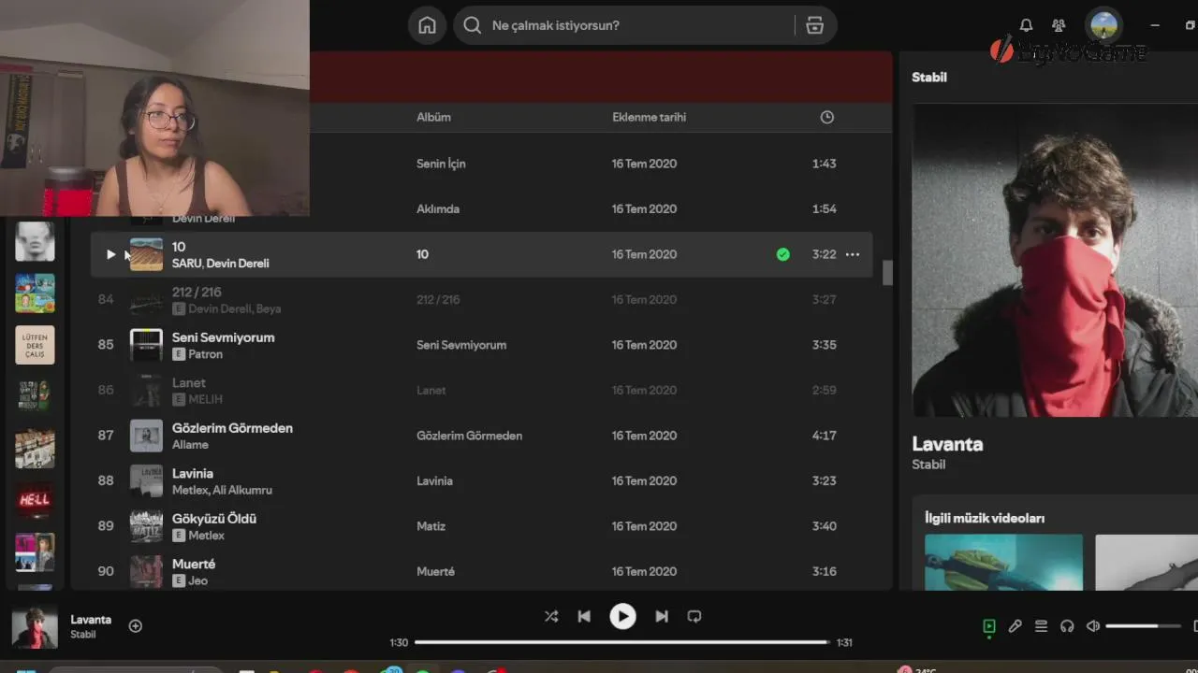Open the profile avatar menu

(x=1103, y=25)
